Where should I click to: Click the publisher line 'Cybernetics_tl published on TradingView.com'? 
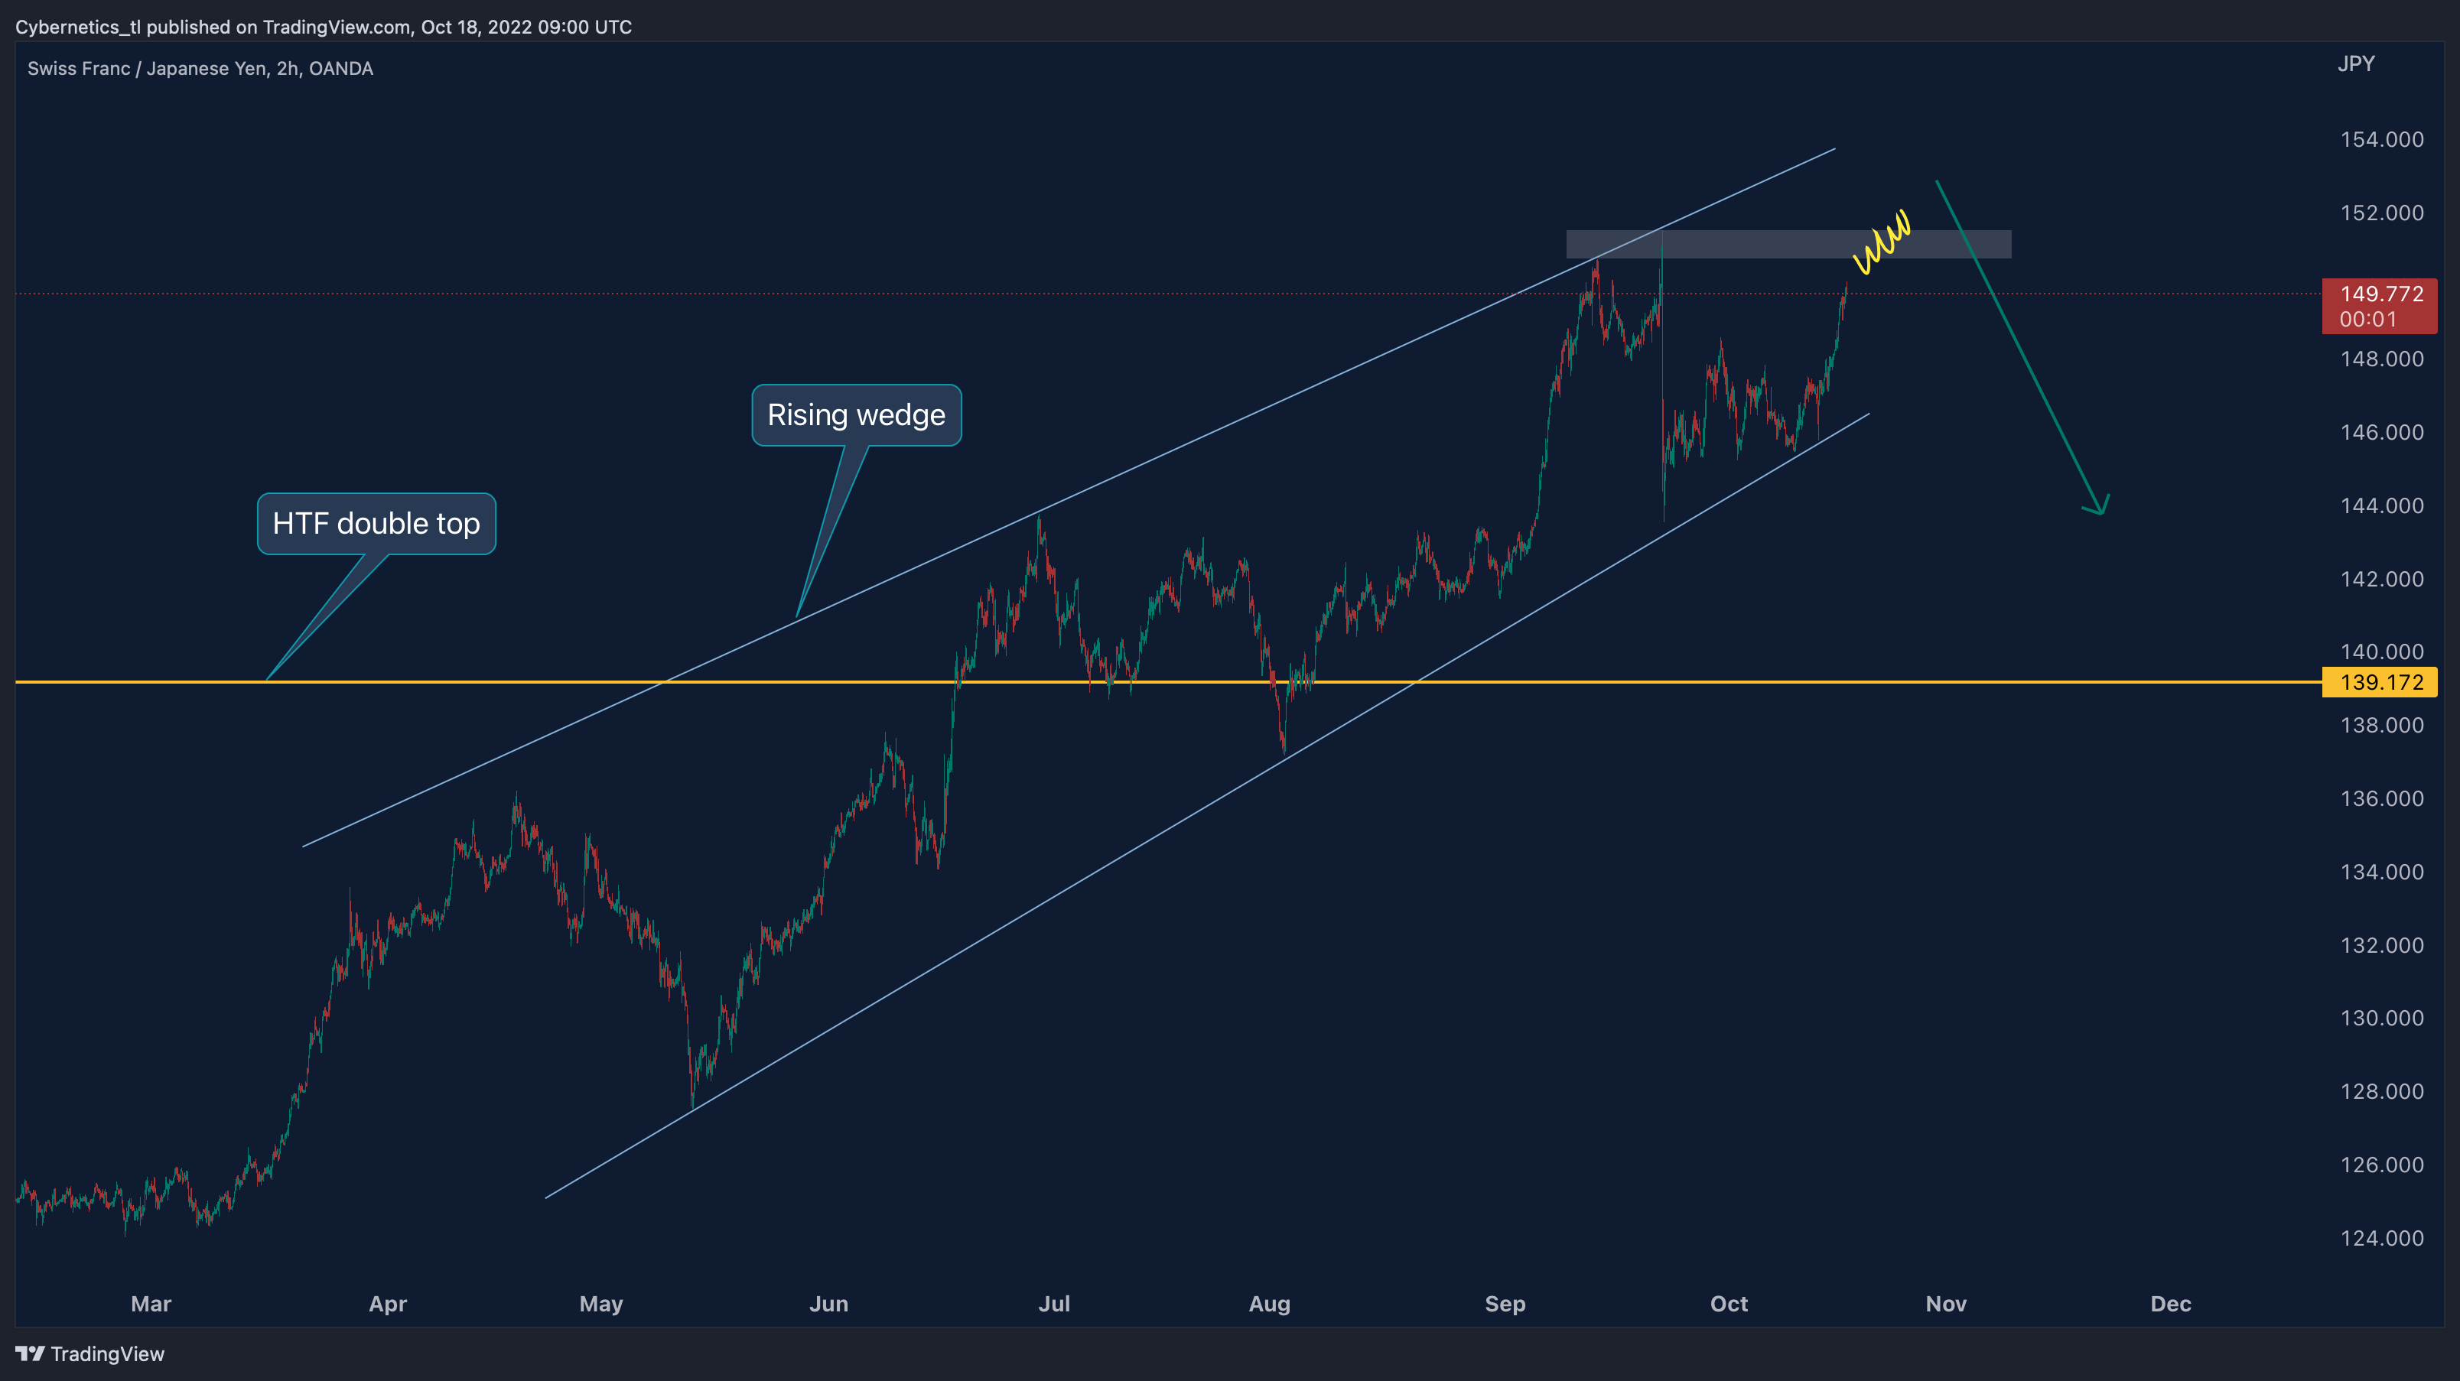coord(213,27)
